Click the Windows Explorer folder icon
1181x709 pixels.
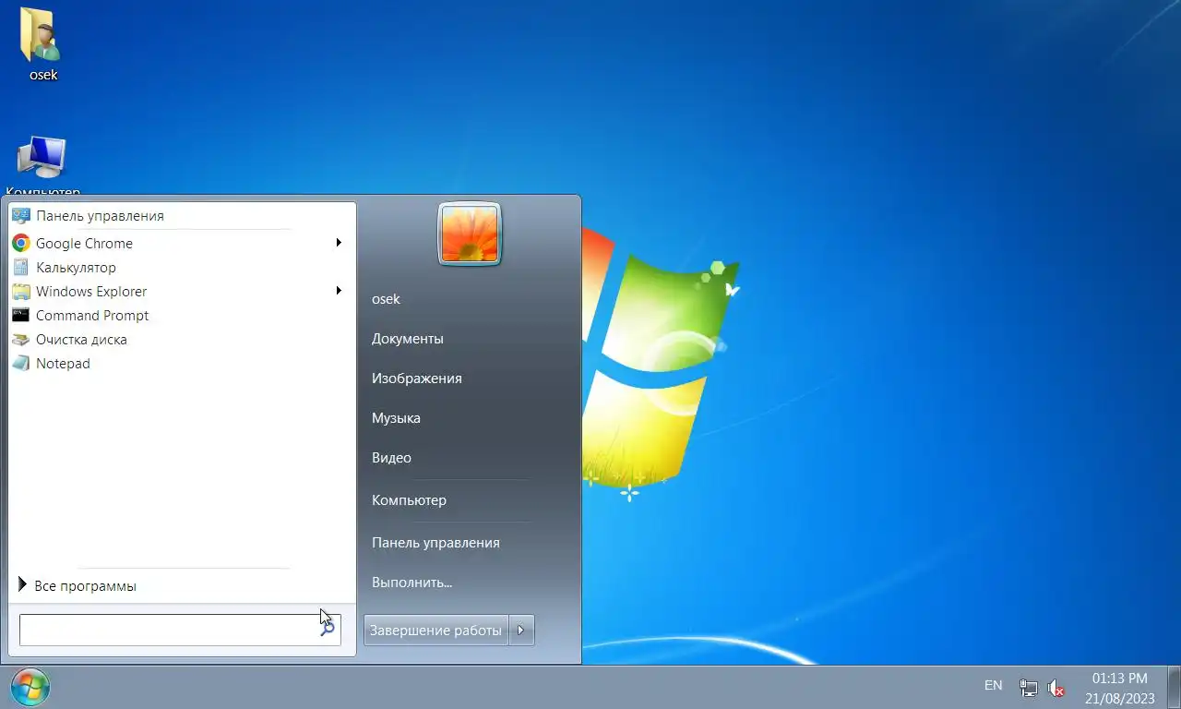21,291
